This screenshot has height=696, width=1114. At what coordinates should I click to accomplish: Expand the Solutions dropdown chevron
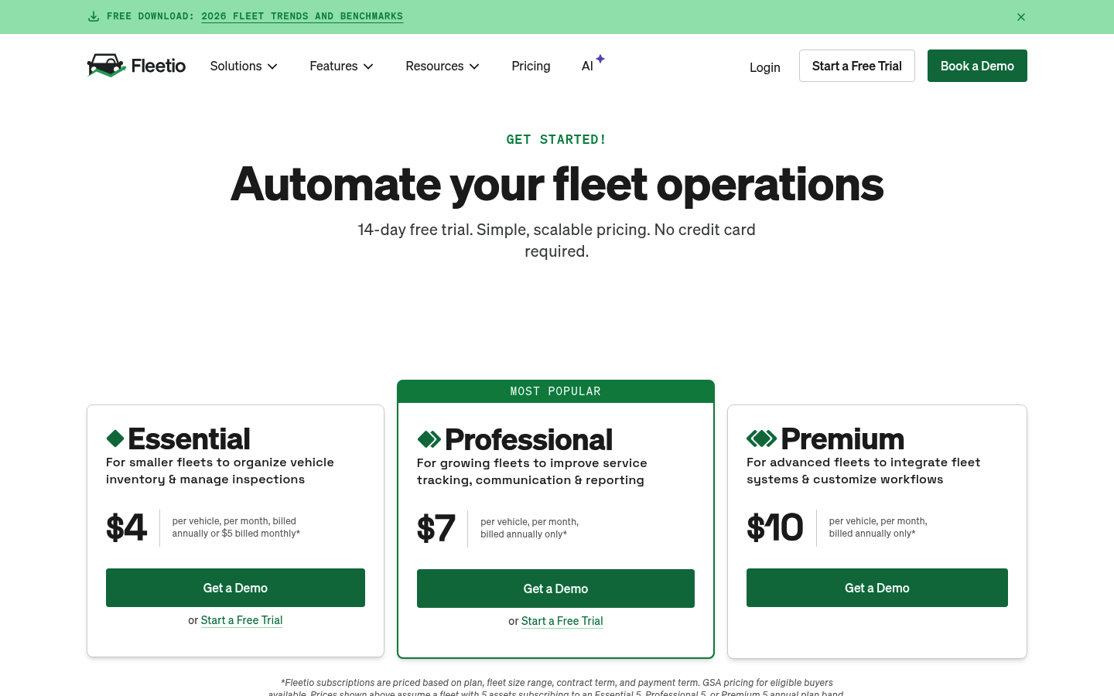[x=272, y=67]
